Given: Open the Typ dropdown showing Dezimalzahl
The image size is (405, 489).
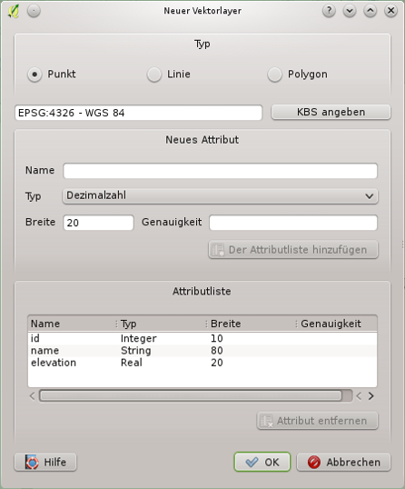Looking at the screenshot, I should 221,195.
